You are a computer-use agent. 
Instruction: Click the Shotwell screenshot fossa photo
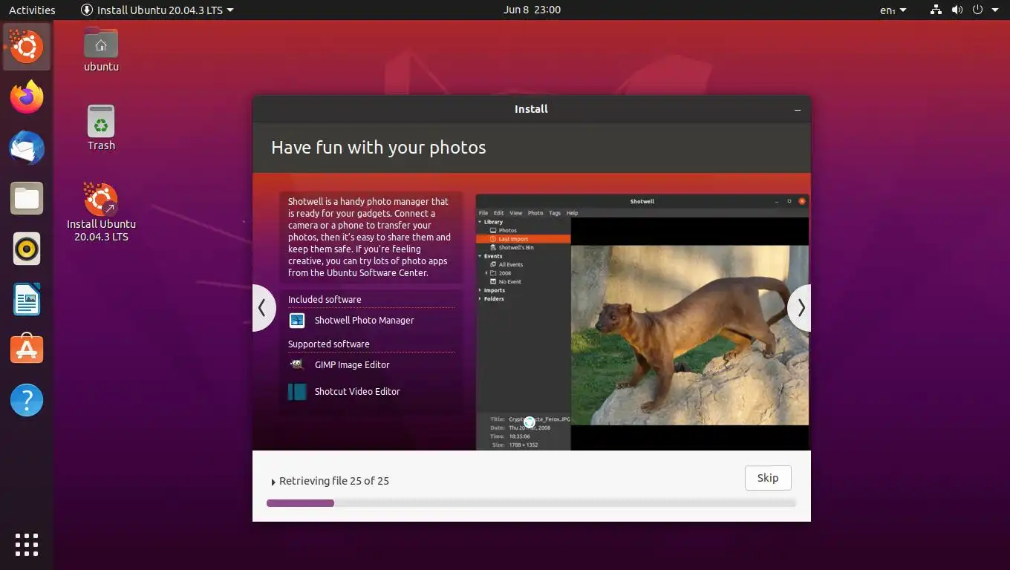coord(689,335)
